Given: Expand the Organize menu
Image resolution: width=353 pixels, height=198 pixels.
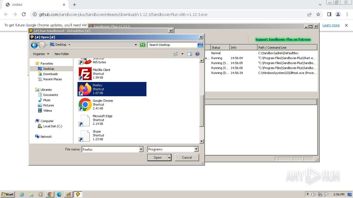Looking at the screenshot, I should 41,54.
